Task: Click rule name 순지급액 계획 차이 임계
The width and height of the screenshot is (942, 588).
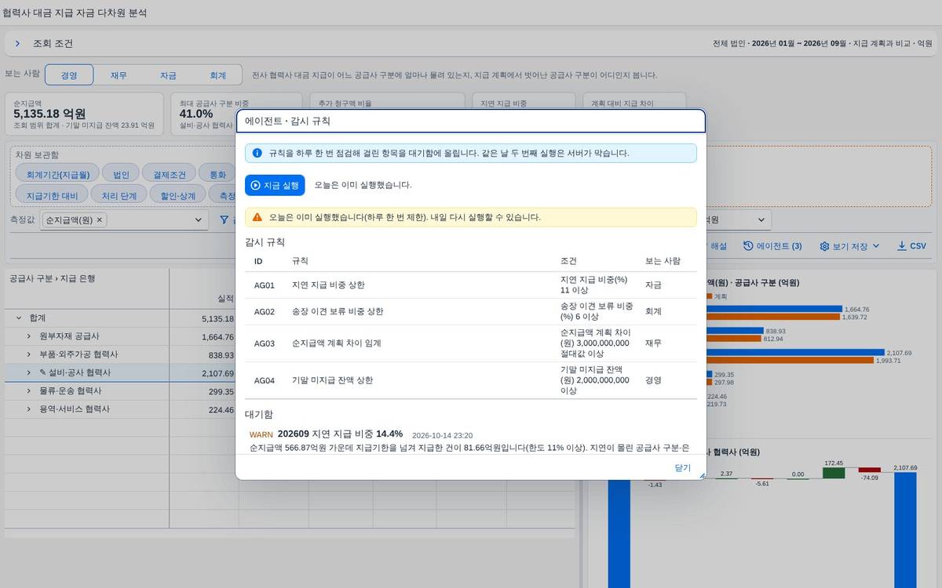Action: click(336, 343)
